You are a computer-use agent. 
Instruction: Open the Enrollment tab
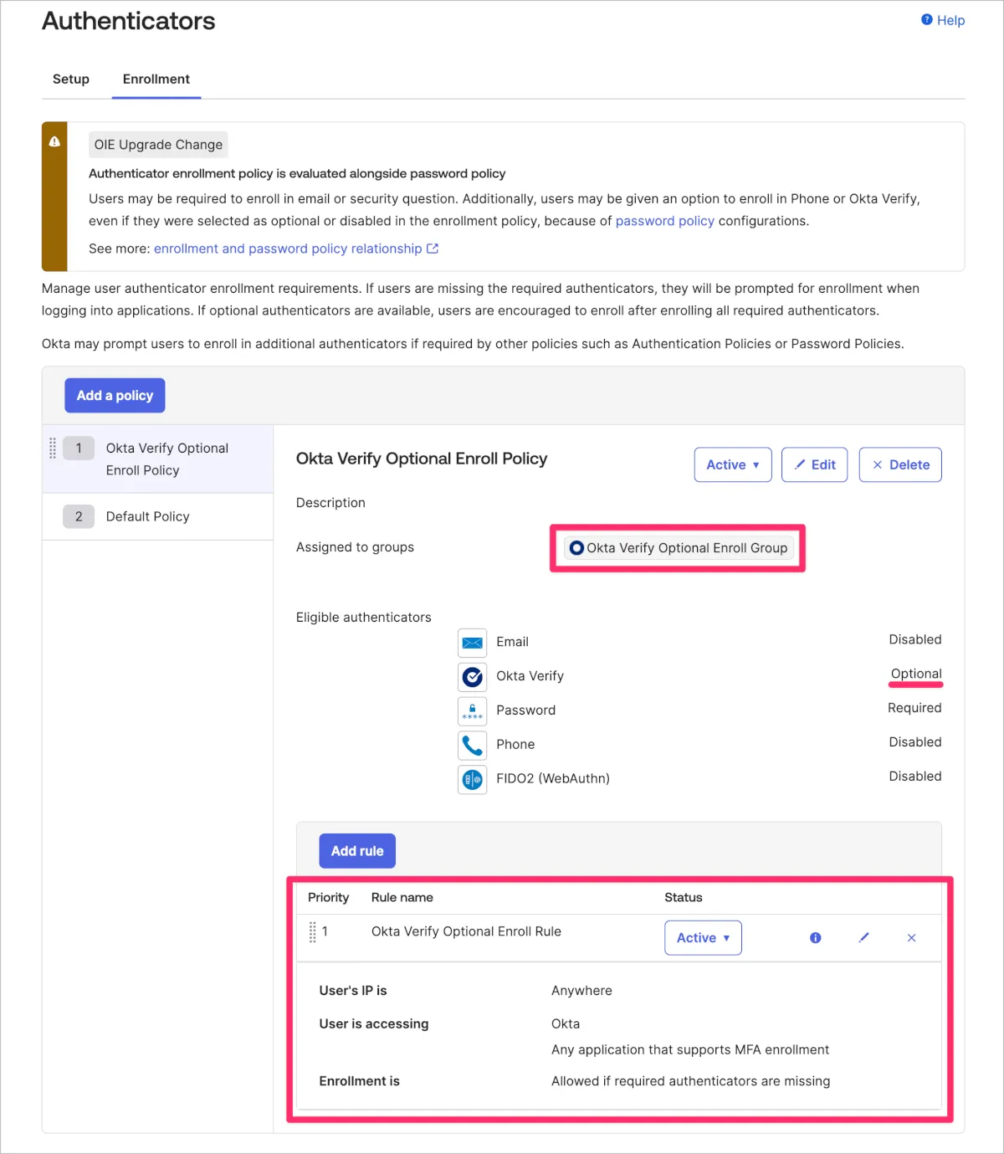(156, 79)
